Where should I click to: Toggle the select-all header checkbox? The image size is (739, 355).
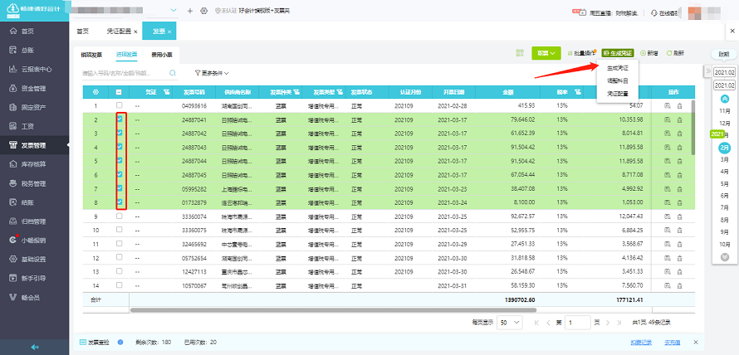[120, 91]
